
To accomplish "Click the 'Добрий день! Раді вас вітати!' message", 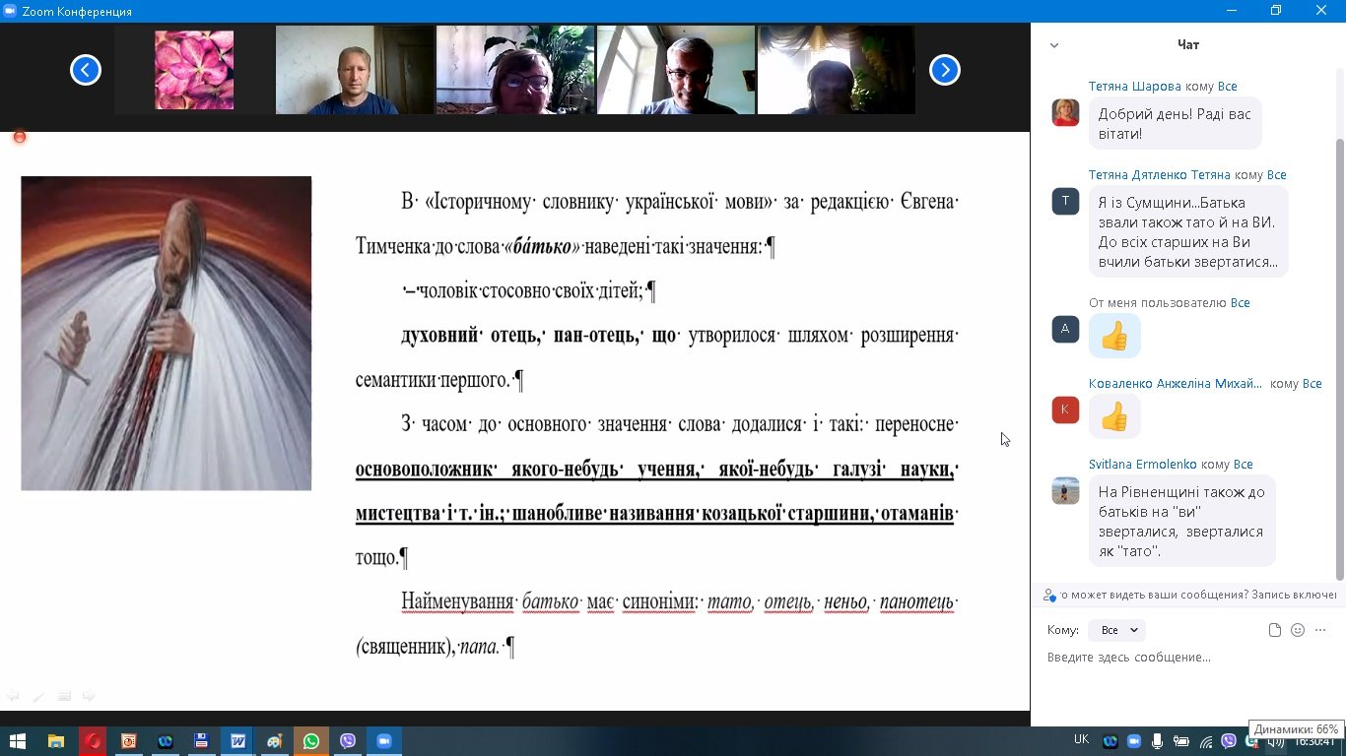I will pos(1175,123).
